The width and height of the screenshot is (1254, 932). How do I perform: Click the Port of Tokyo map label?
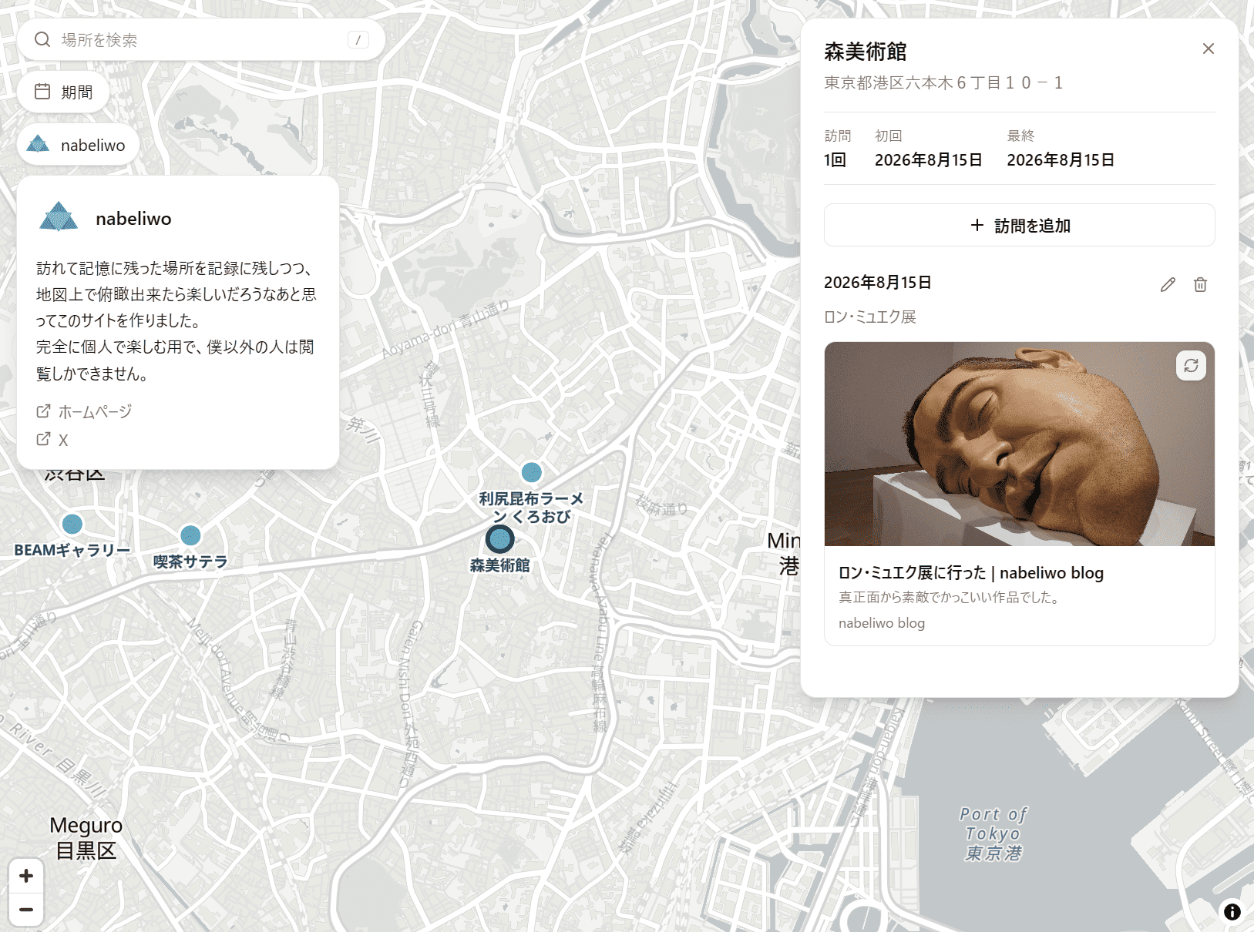(993, 833)
